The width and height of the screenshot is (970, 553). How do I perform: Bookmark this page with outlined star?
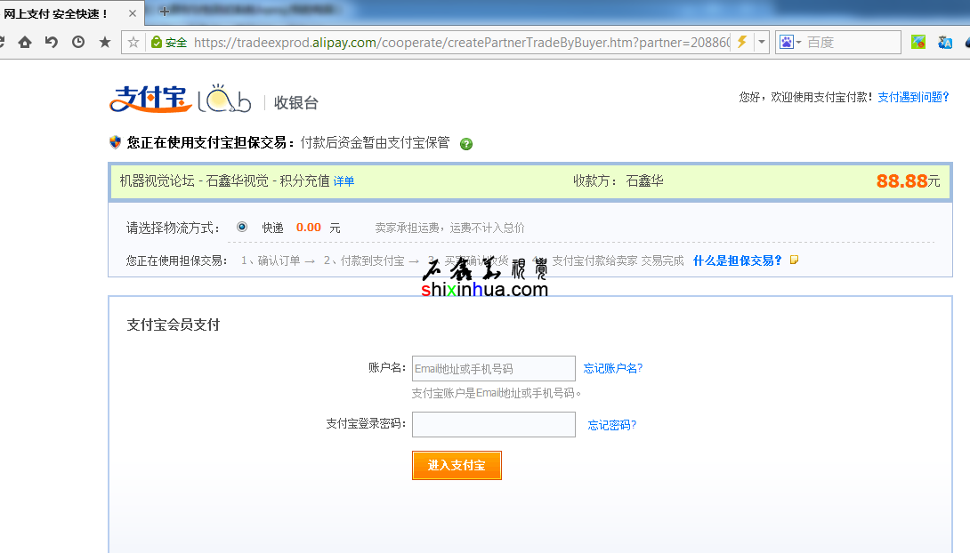coord(133,42)
